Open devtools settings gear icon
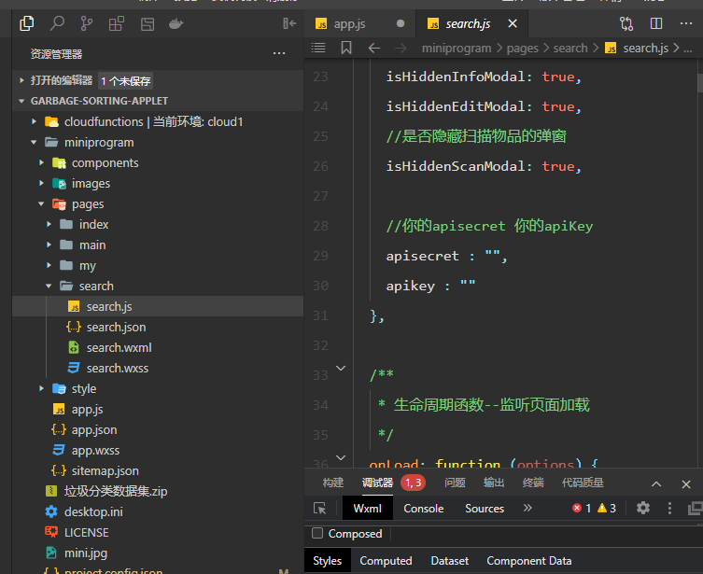This screenshot has width=703, height=574. coord(643,508)
